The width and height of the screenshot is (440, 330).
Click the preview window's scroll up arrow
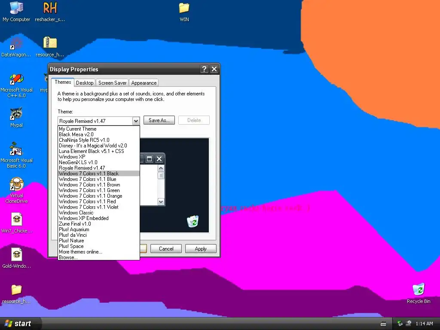161,168
